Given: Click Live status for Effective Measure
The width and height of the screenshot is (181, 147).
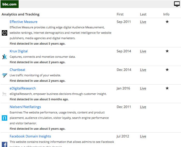Looking at the screenshot, I should (x=143, y=22).
